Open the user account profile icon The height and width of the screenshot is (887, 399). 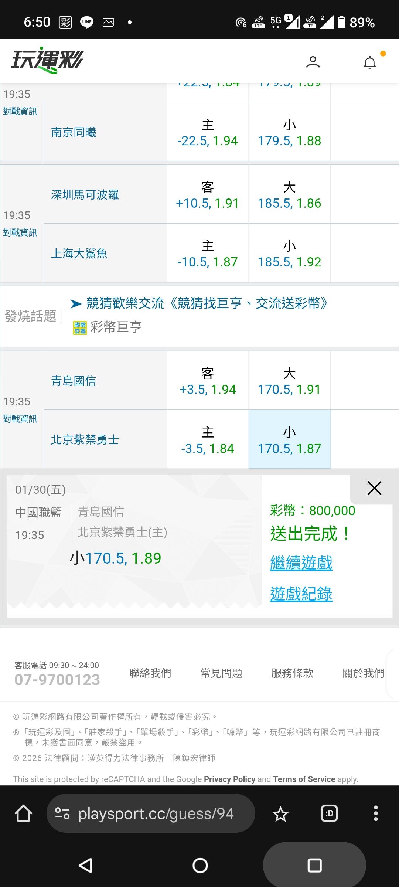313,62
